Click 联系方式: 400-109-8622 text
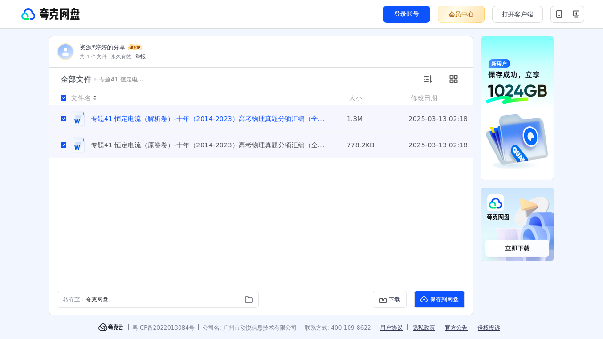The image size is (603, 339). click(338, 328)
